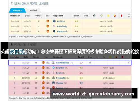
Task: Click the 11/7/20 date cell
Action: point(26,93)
